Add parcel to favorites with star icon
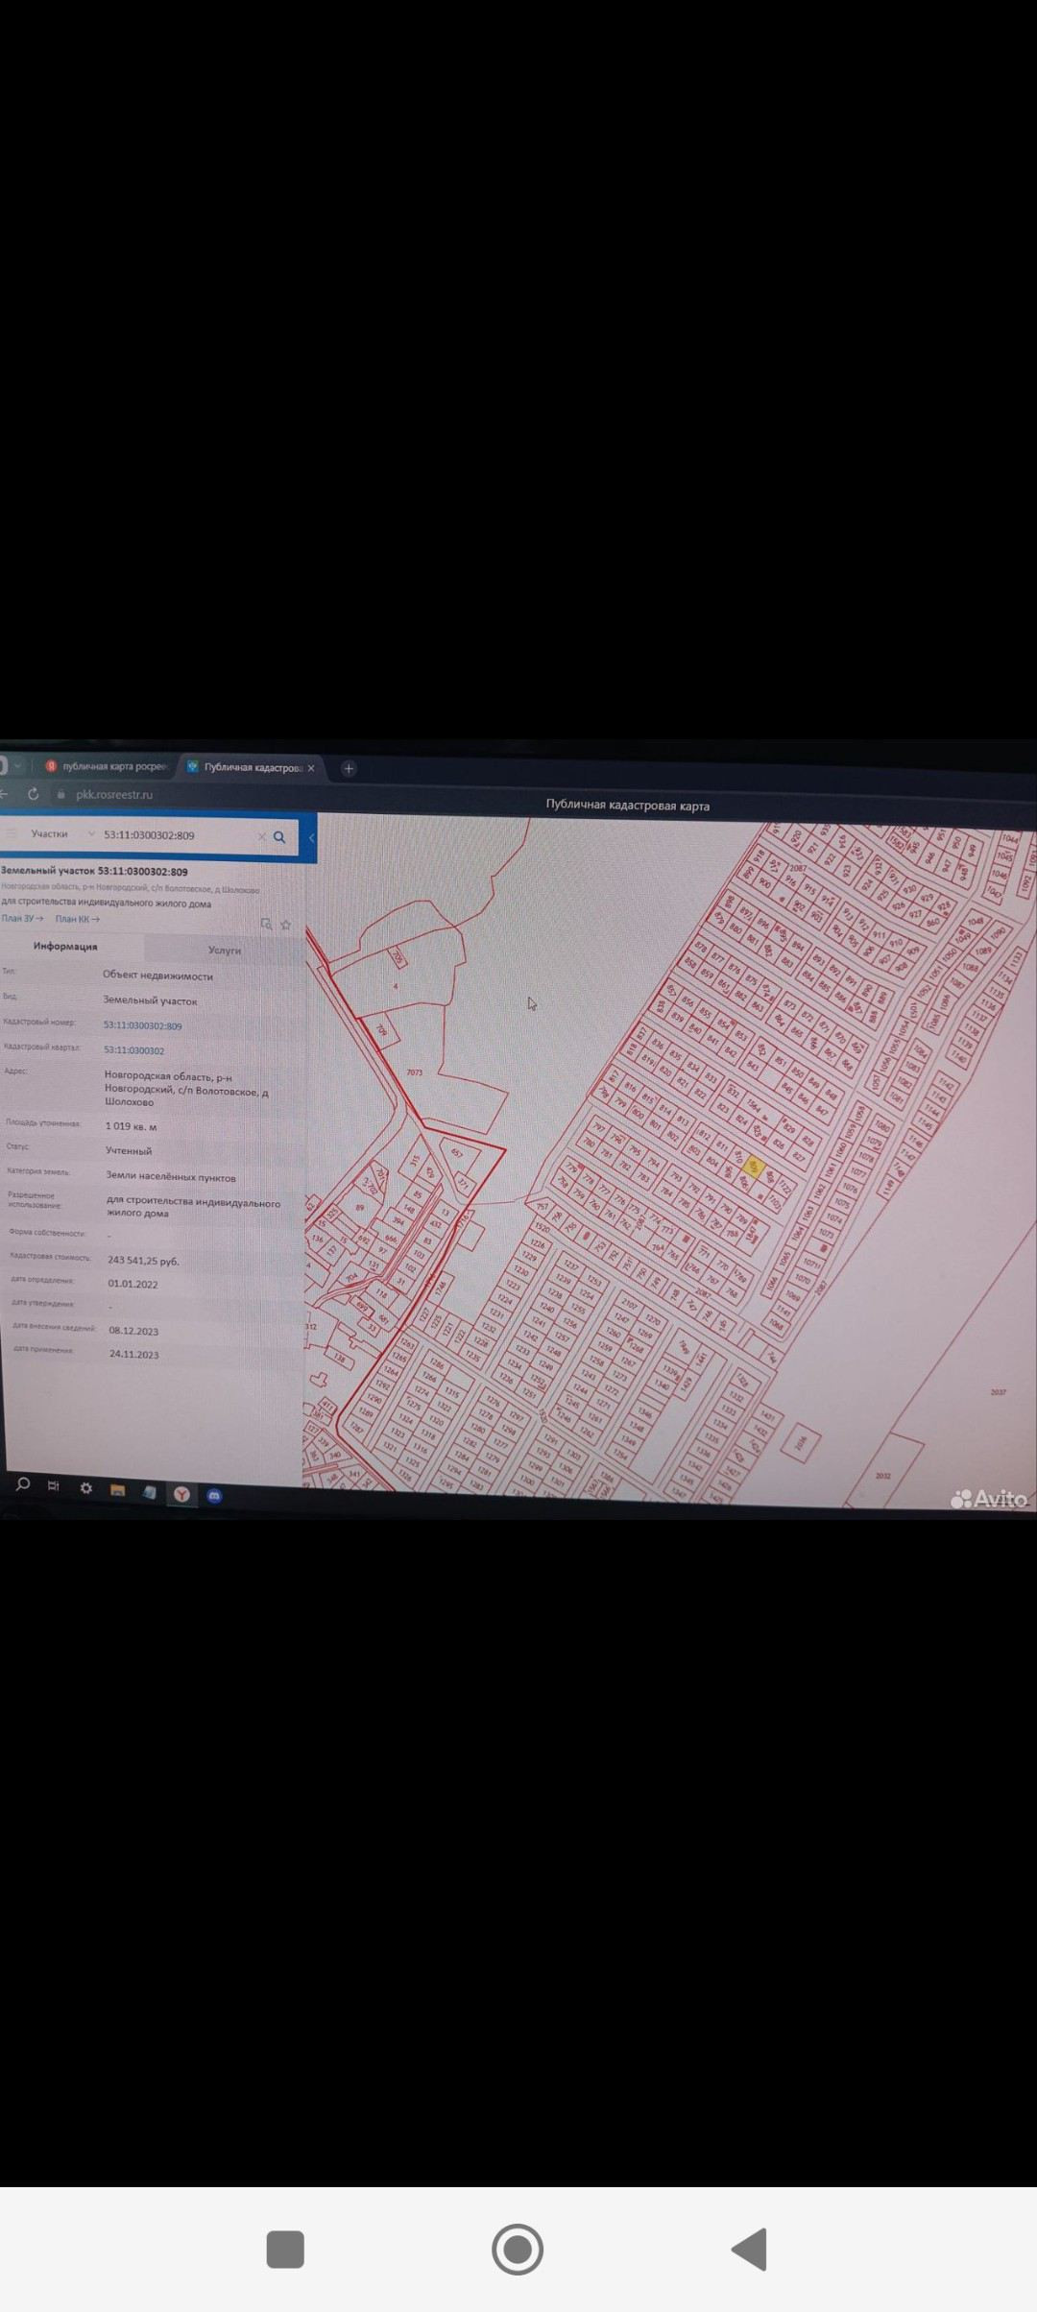This screenshot has width=1037, height=2312. point(285,925)
